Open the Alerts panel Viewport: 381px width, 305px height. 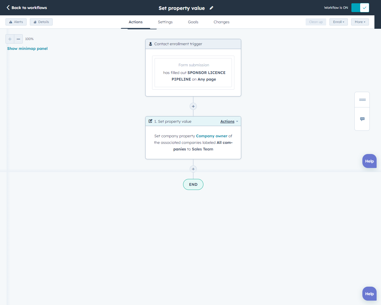click(x=16, y=22)
